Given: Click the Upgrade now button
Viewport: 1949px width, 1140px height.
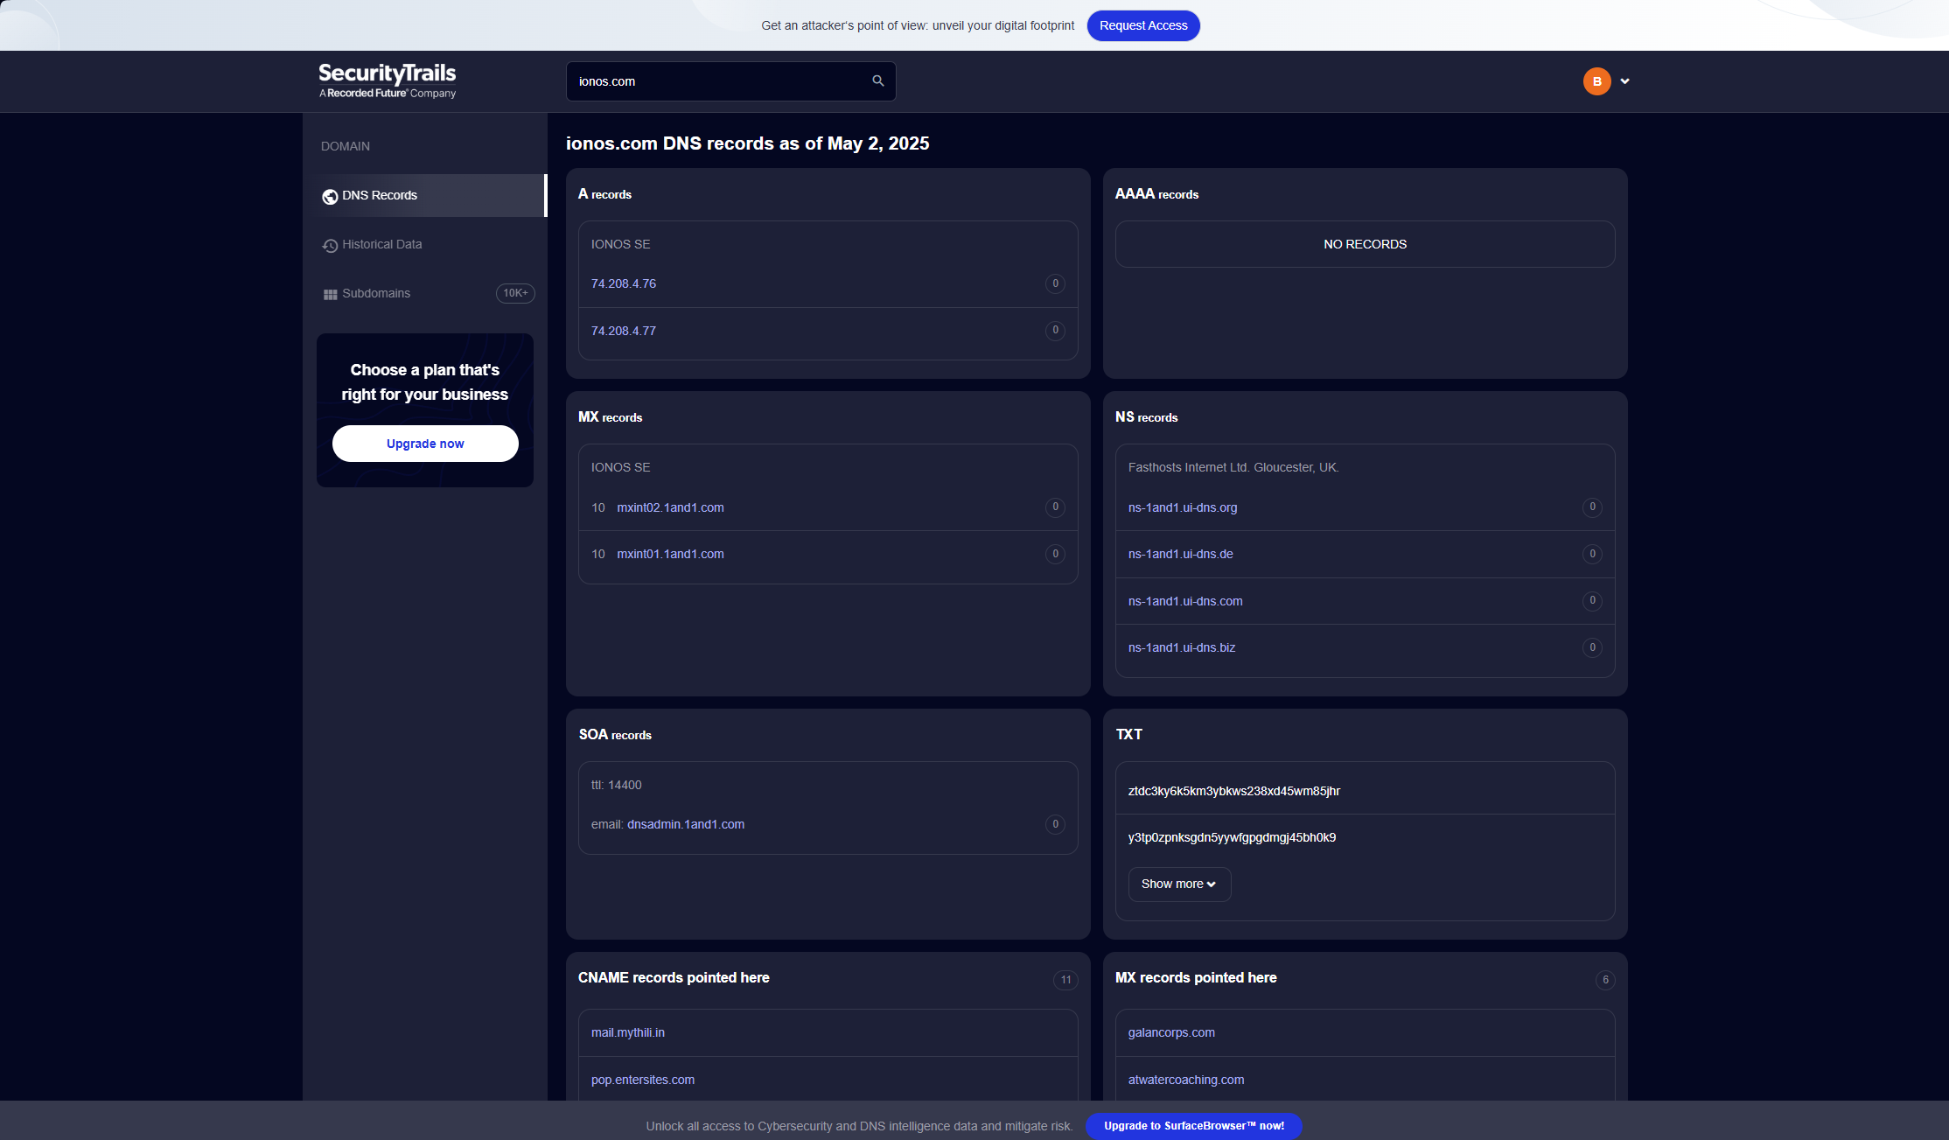Looking at the screenshot, I should [425, 444].
